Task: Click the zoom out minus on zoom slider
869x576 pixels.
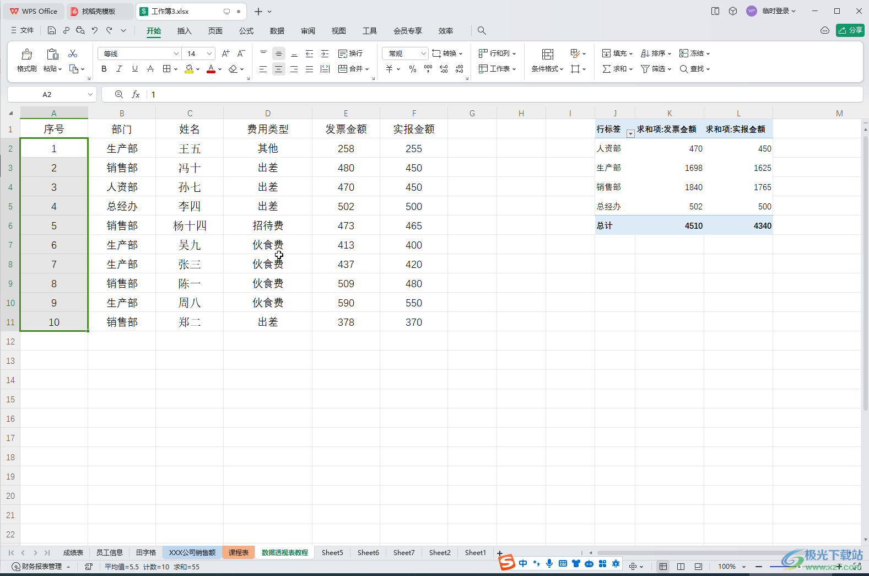Action: coord(759,567)
